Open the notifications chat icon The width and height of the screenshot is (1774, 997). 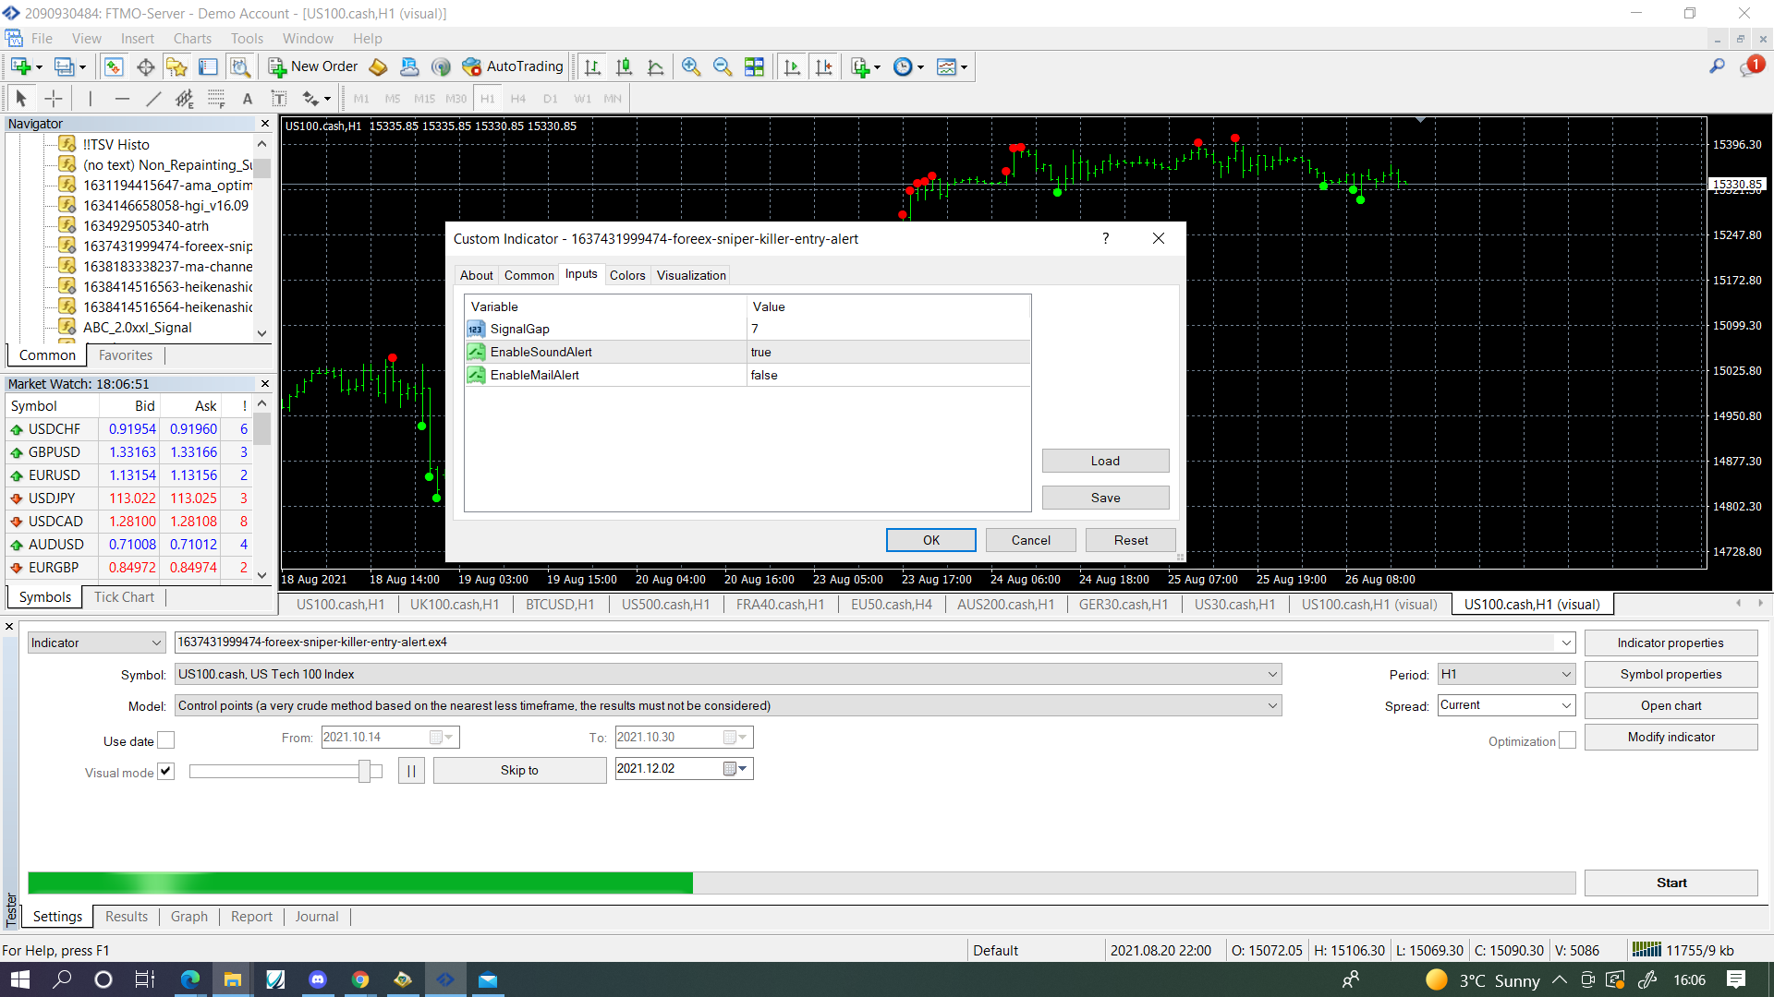tap(1751, 66)
